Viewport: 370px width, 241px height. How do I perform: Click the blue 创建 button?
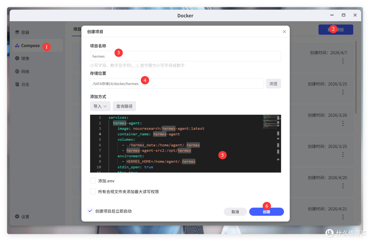click(x=267, y=212)
